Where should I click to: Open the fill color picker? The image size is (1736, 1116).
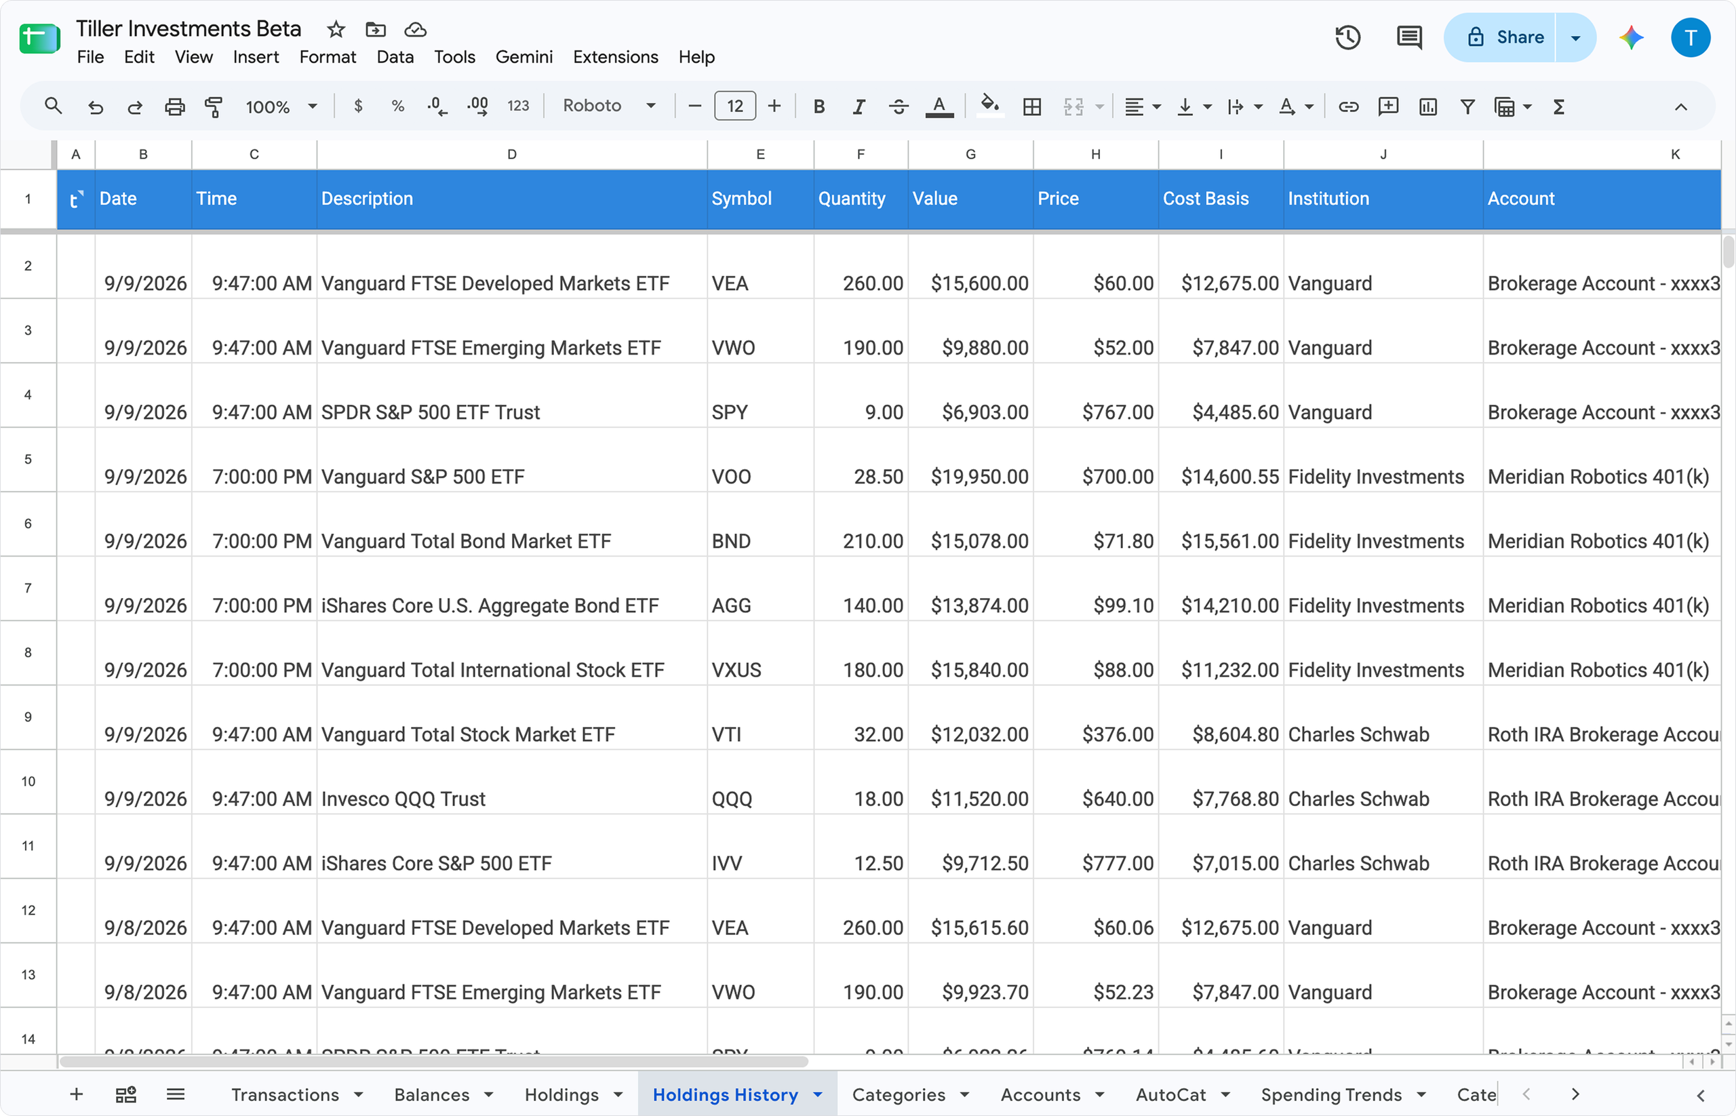(x=989, y=106)
